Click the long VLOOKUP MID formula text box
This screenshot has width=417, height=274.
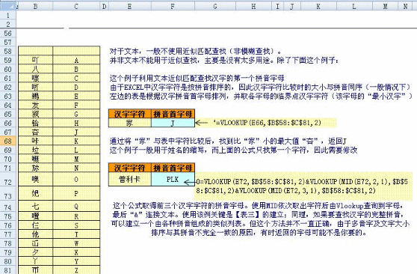coord(303,186)
